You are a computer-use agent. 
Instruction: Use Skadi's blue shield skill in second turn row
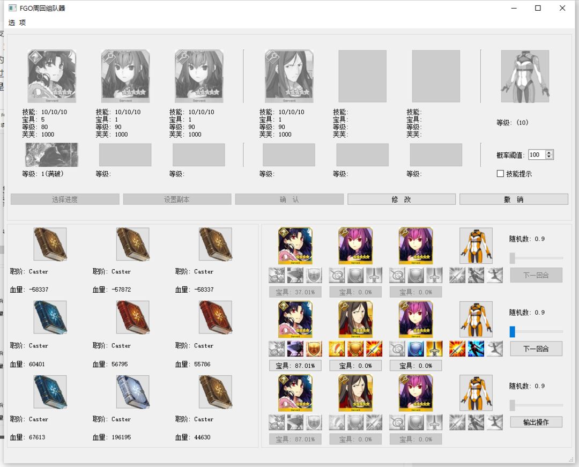pyautogui.click(x=416, y=349)
